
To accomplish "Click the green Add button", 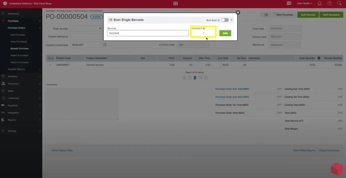I will coord(225,33).
